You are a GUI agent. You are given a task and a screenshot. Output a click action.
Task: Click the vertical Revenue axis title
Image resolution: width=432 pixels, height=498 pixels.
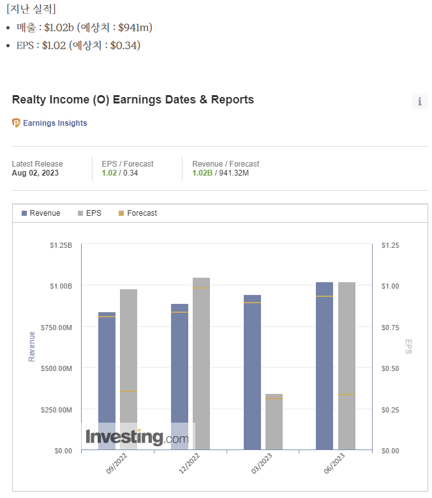pyautogui.click(x=32, y=347)
